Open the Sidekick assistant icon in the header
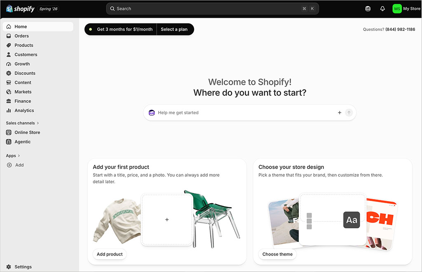The width and height of the screenshot is (422, 272). click(x=368, y=9)
